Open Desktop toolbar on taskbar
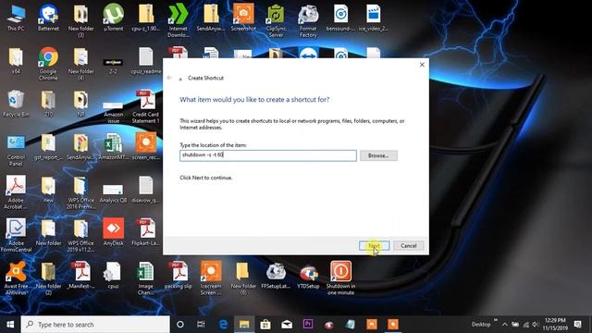This screenshot has height=333, width=592. 481,325
